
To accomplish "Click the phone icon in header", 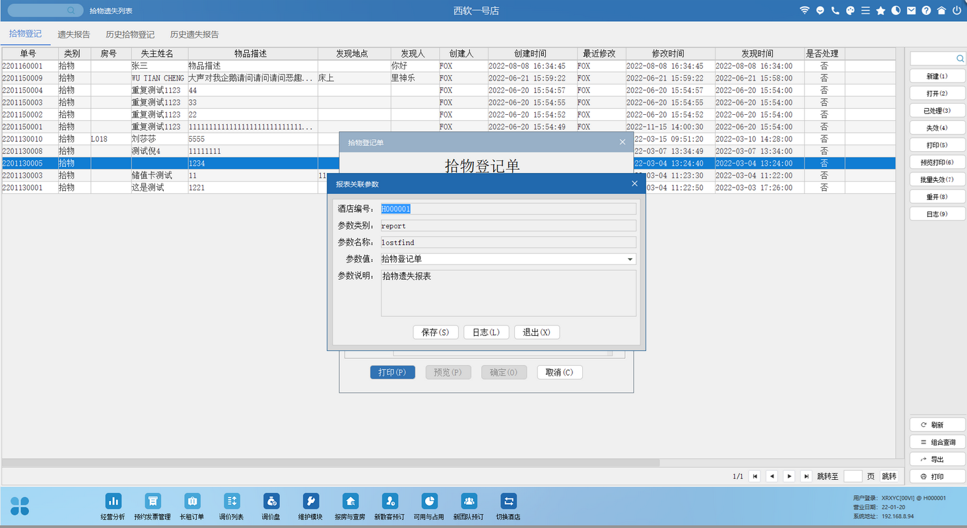I will (x=835, y=11).
